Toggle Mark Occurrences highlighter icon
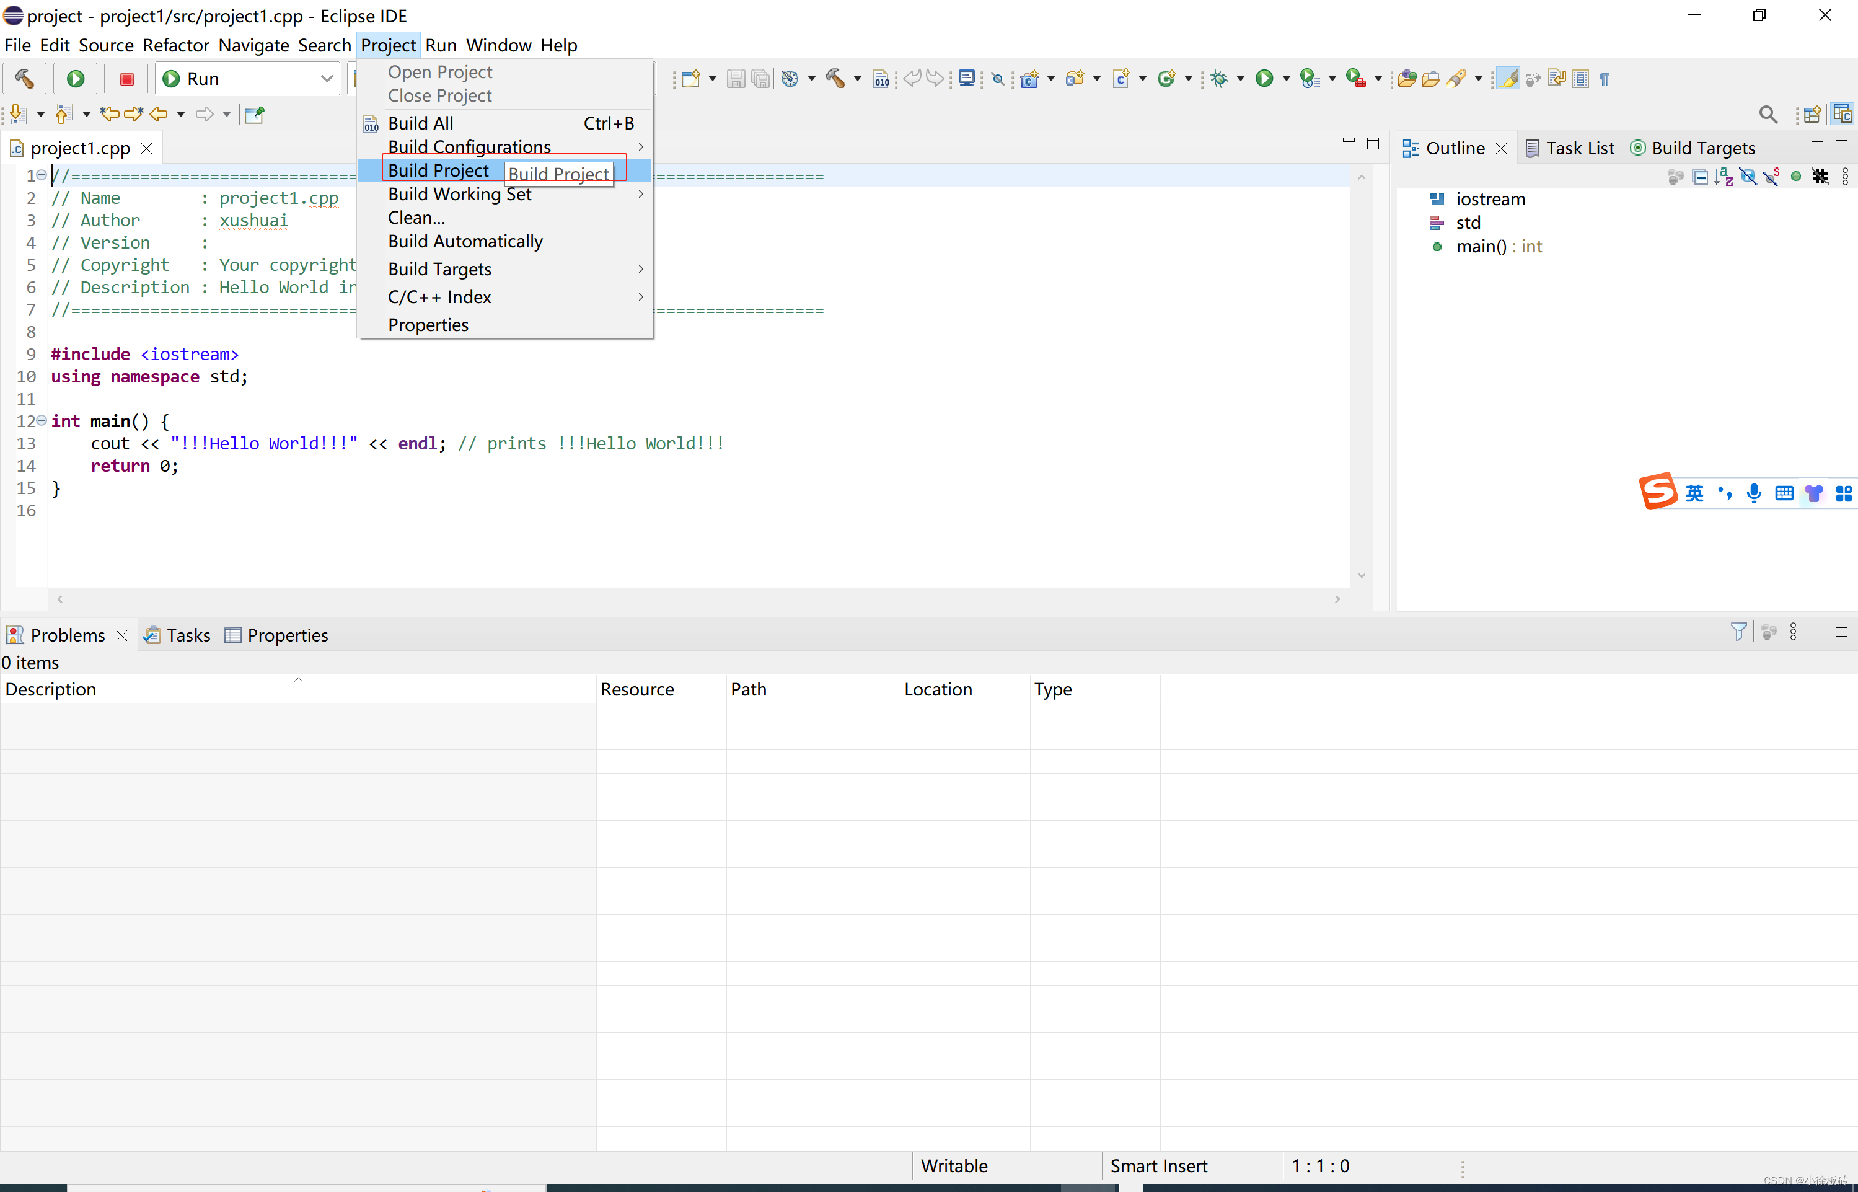 pyautogui.click(x=1508, y=78)
